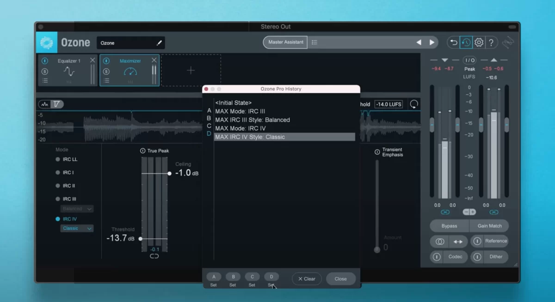The image size is (555, 302).
Task: Toggle the Codec power button
Action: (x=436, y=257)
